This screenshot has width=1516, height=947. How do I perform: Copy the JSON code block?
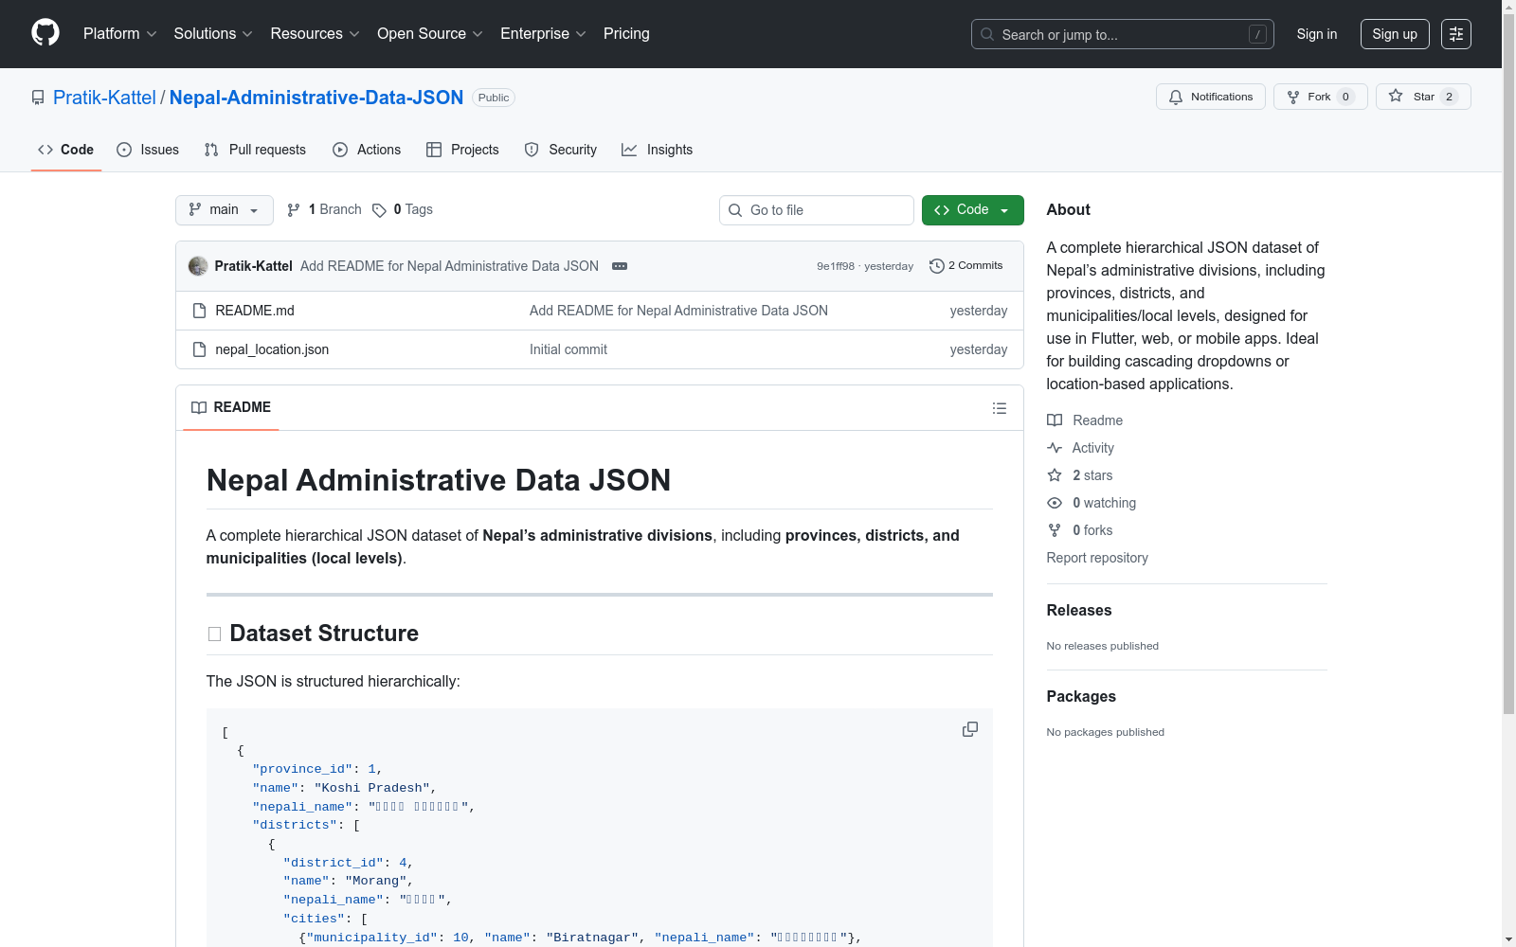970,729
